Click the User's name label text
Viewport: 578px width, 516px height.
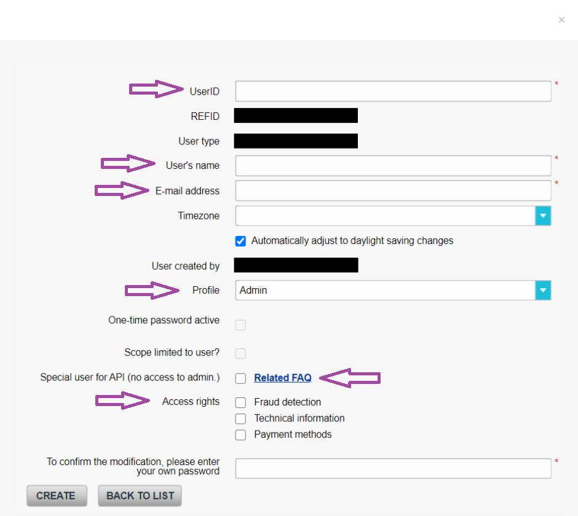(193, 166)
